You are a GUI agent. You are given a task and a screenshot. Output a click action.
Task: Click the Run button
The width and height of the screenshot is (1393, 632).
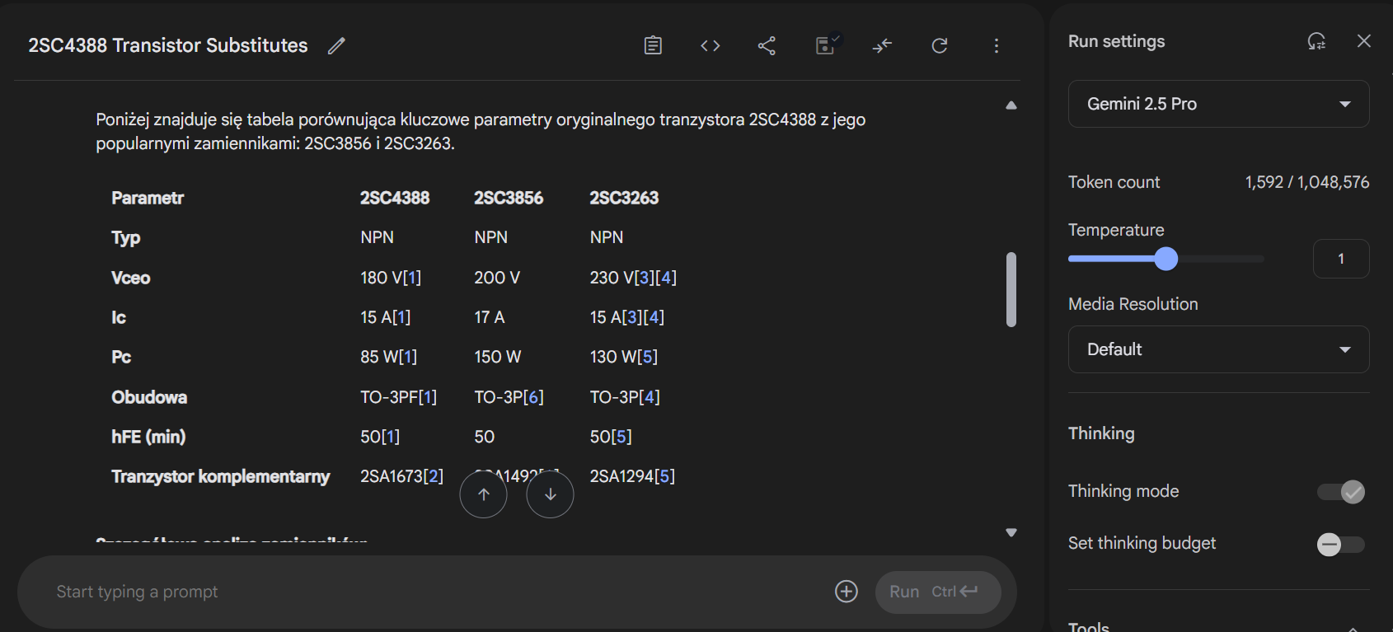pos(937,592)
